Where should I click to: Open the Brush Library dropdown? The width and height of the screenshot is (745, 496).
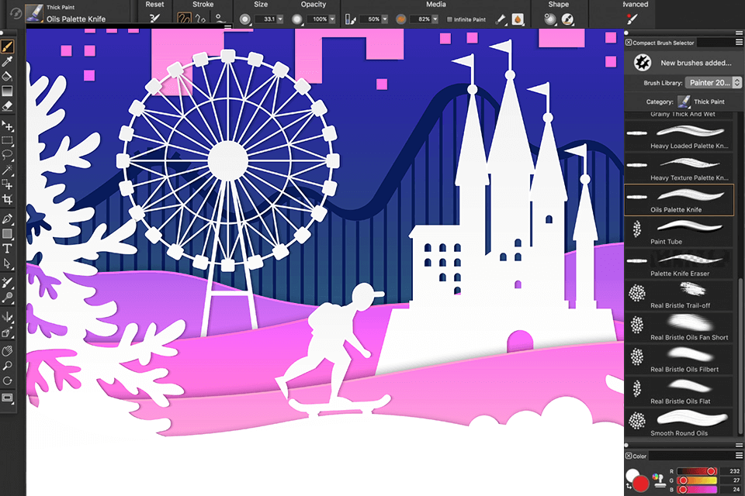(709, 82)
